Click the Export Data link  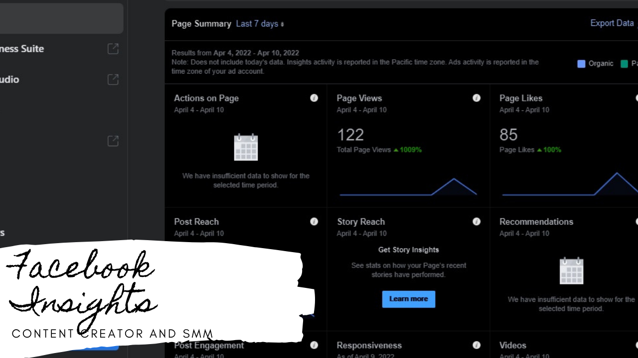[612, 23]
